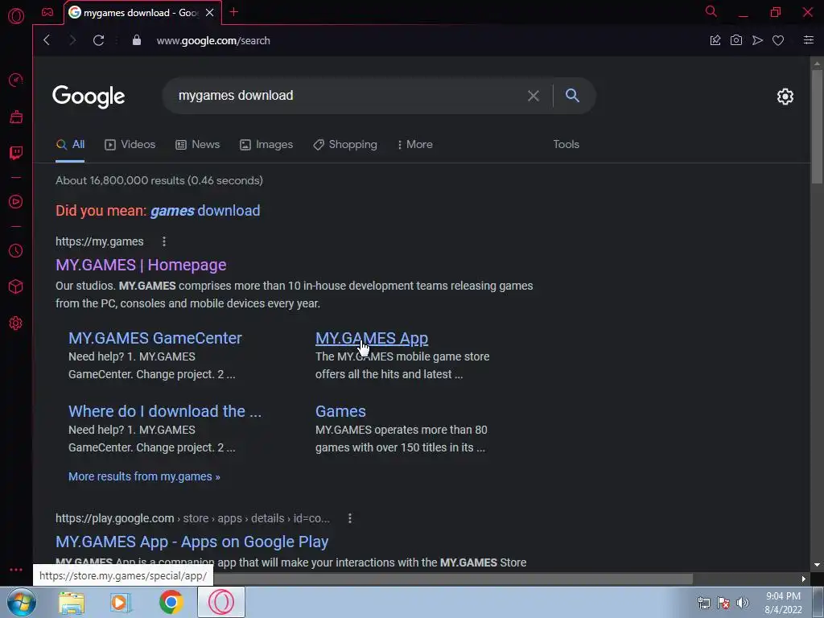The height and width of the screenshot is (618, 824).
Task: Click the horizontal scrollbar right arrow
Action: tap(803, 579)
